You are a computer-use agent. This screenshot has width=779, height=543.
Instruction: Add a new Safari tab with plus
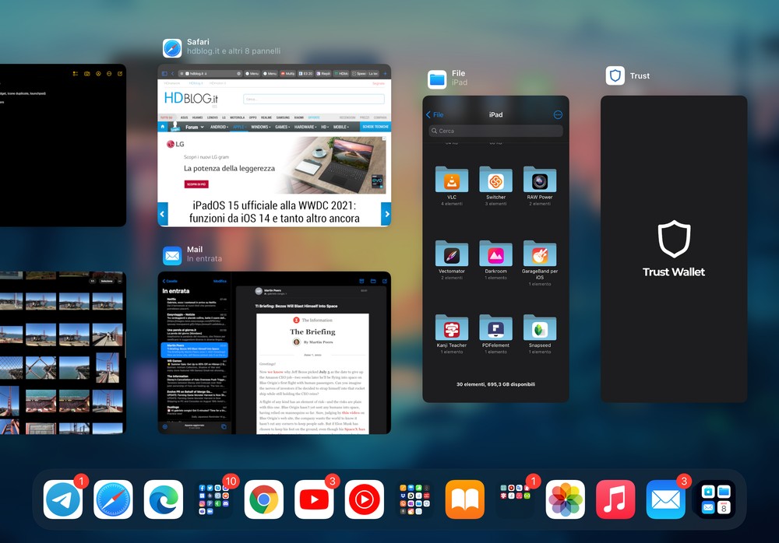click(385, 73)
